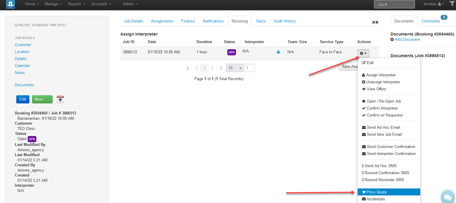Image resolution: width=456 pixels, height=203 pixels.
Task: Click the blue Edit button
Action: pyautogui.click(x=23, y=99)
